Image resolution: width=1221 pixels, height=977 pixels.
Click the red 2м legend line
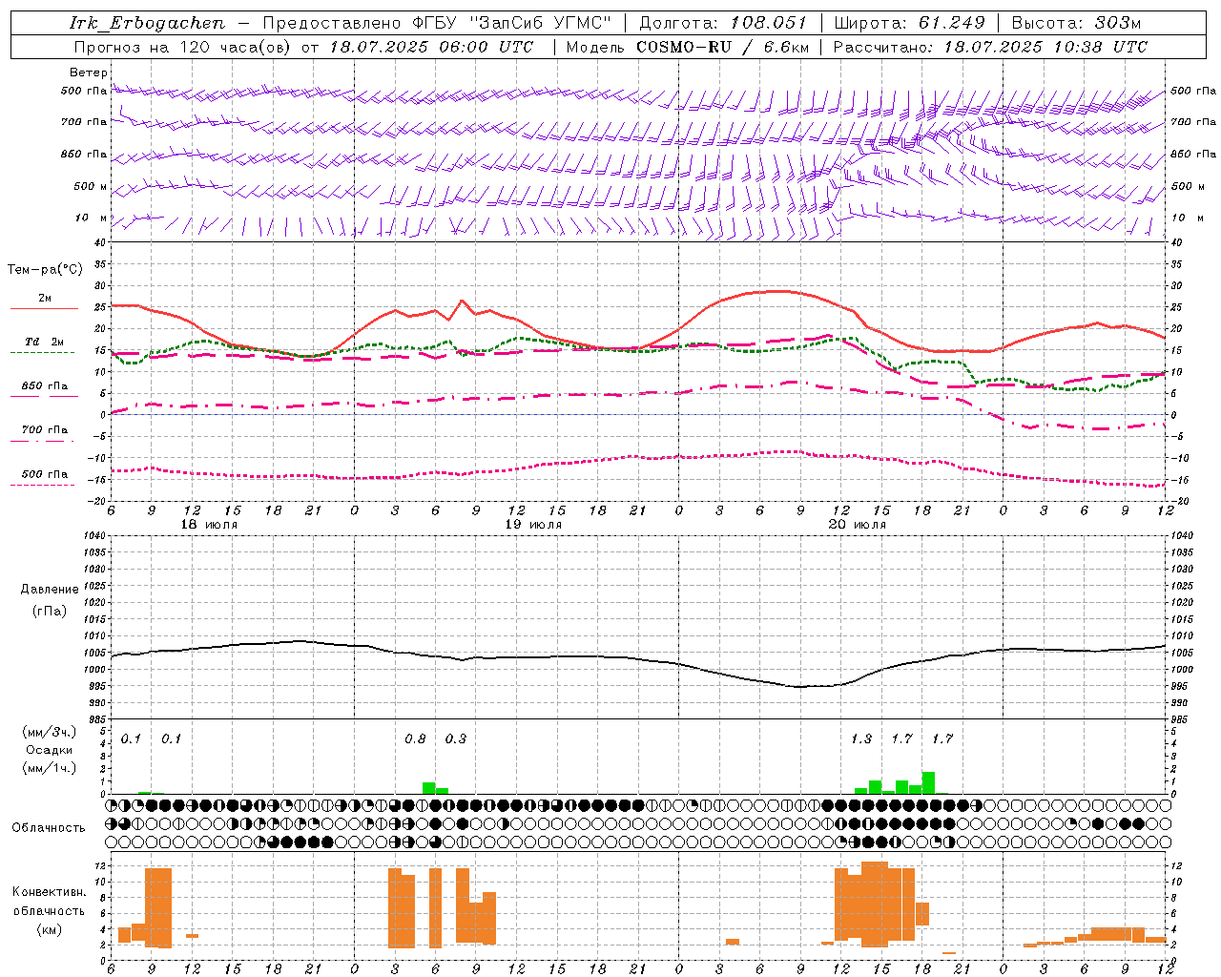pyautogui.click(x=44, y=309)
